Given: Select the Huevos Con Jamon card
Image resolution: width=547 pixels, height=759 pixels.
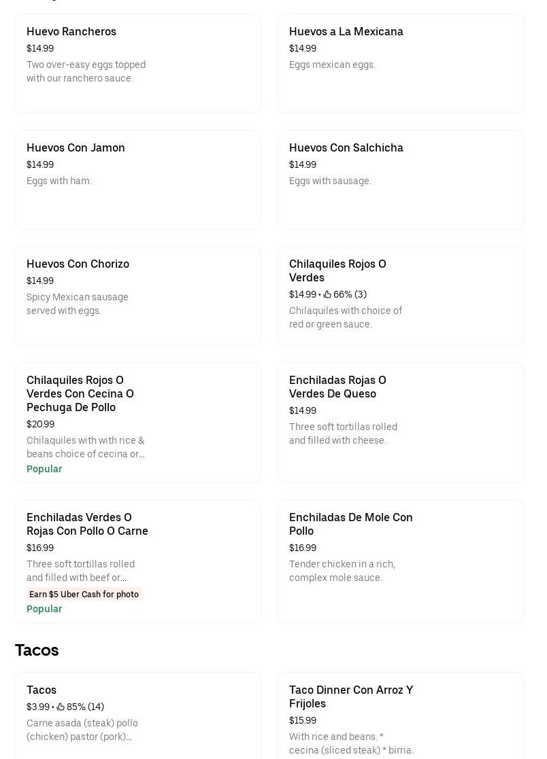Looking at the screenshot, I should click(138, 179).
